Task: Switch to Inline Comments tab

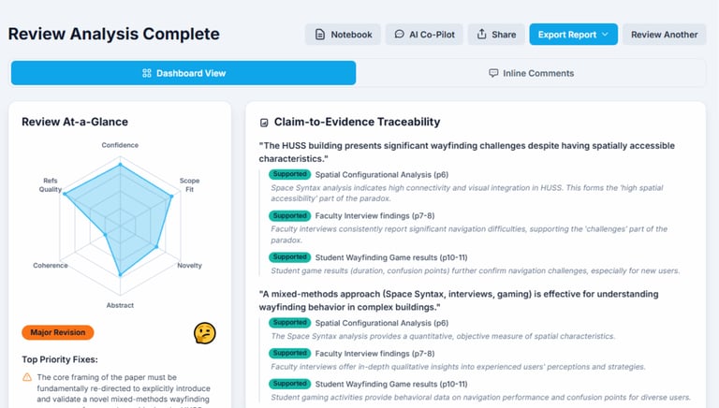Action: [x=531, y=73]
